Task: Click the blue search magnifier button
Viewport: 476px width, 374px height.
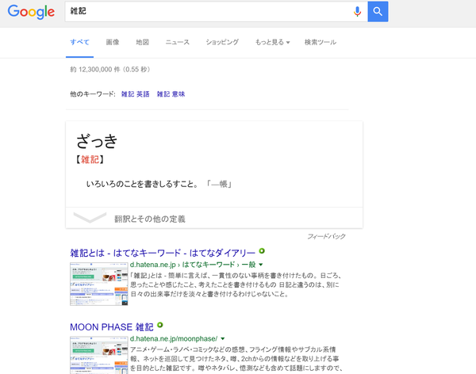Action: (378, 12)
